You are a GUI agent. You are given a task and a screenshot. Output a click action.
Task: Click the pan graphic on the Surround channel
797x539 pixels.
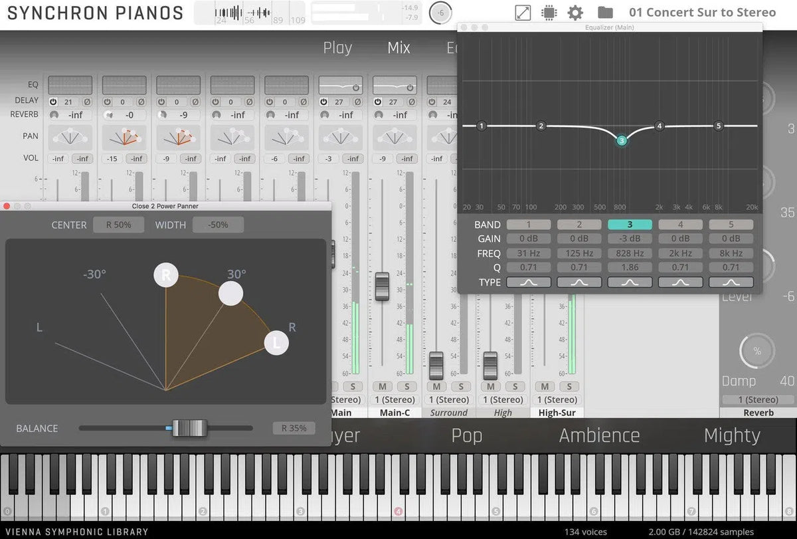pos(448,138)
